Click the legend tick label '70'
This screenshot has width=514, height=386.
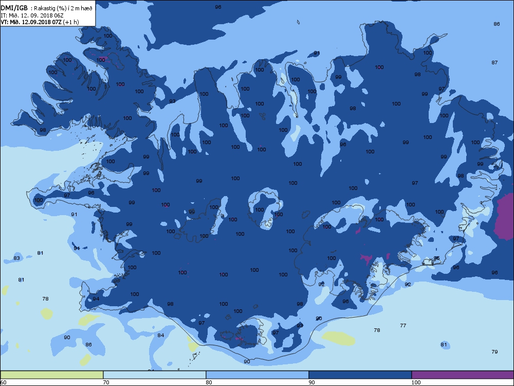coord(106,382)
